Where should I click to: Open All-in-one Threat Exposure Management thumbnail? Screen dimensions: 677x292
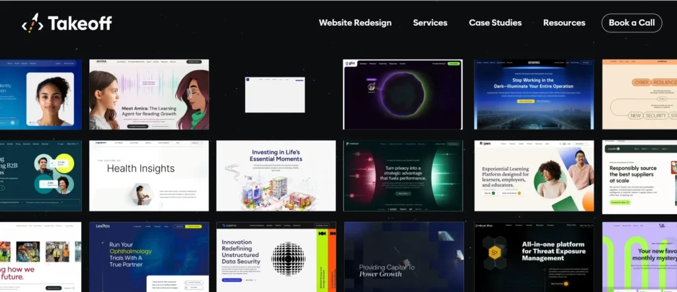pyautogui.click(x=534, y=257)
